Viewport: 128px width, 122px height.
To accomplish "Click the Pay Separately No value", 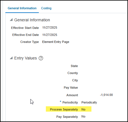I will (83, 116).
